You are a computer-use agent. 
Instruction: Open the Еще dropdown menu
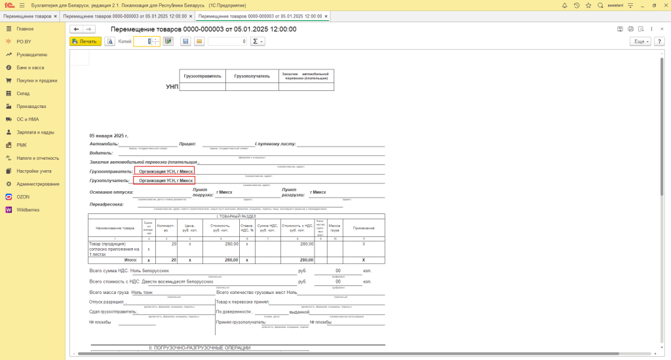point(641,41)
